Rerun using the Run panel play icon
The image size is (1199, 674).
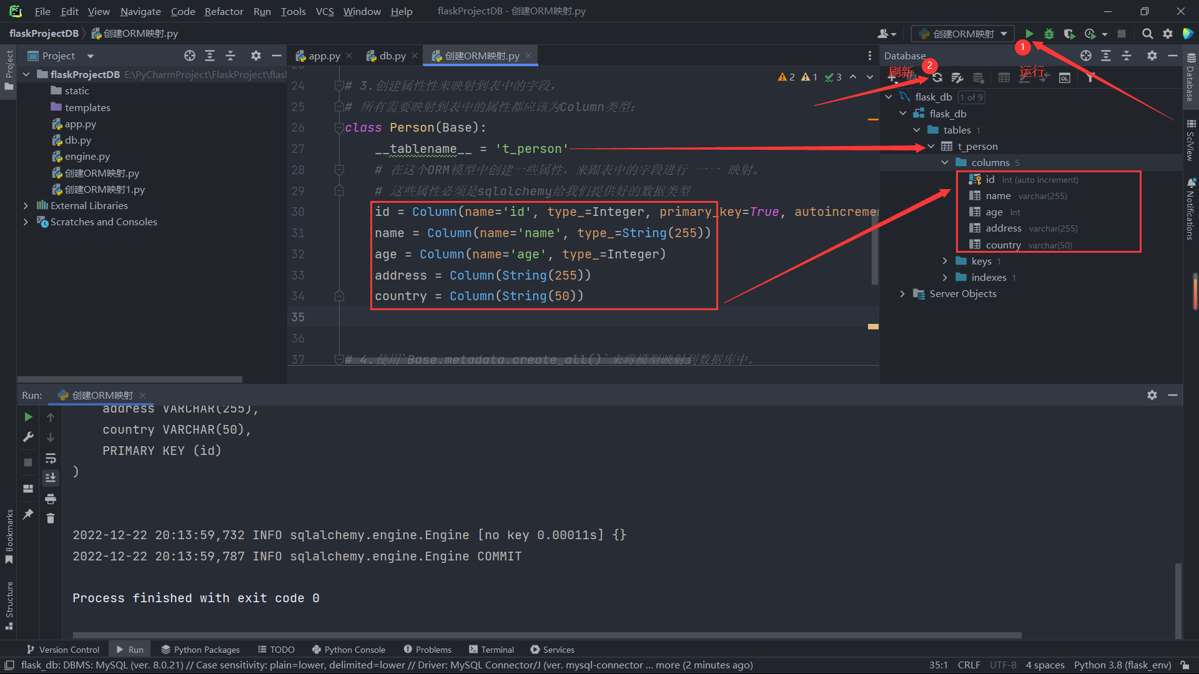28,417
